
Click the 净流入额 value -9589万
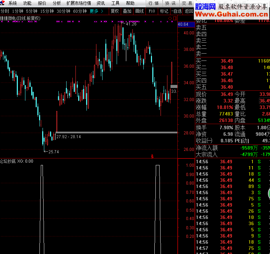point(249,148)
